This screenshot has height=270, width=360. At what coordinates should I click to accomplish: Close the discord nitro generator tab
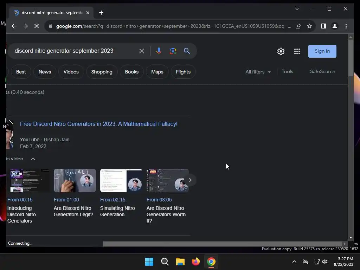click(x=88, y=13)
